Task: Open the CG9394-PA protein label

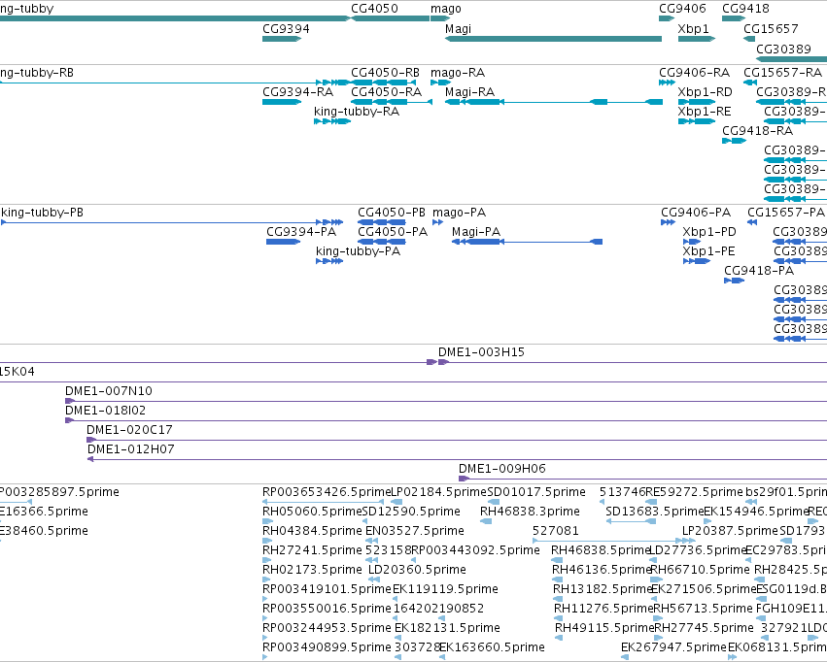Action: 301,232
